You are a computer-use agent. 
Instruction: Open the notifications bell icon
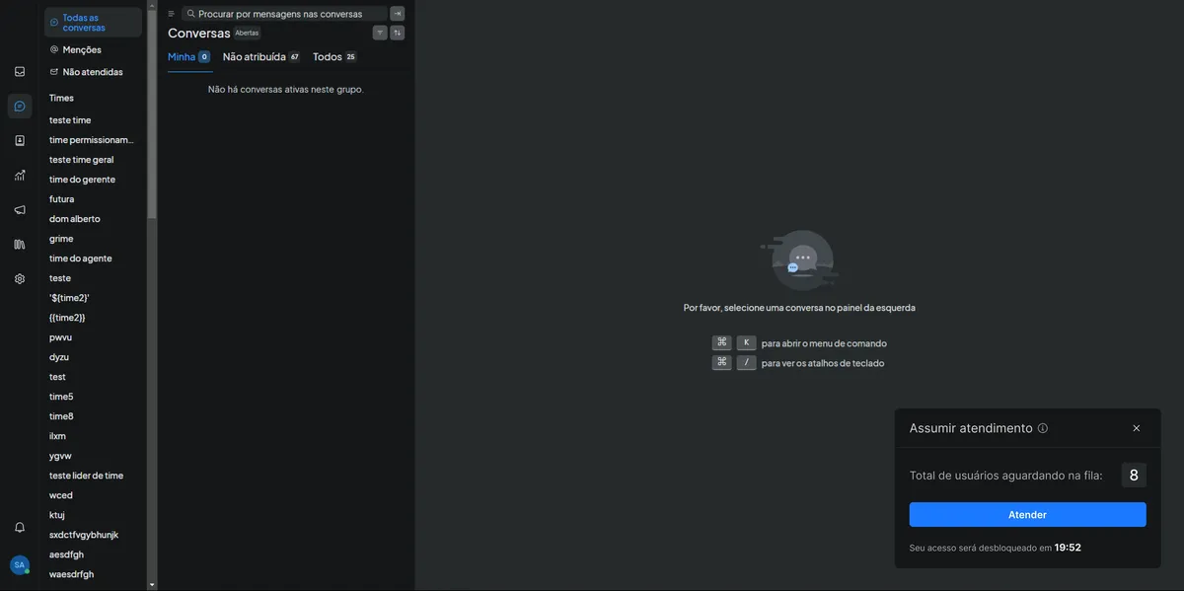[20, 527]
